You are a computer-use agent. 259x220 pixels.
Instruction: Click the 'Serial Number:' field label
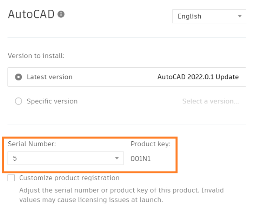(32, 144)
